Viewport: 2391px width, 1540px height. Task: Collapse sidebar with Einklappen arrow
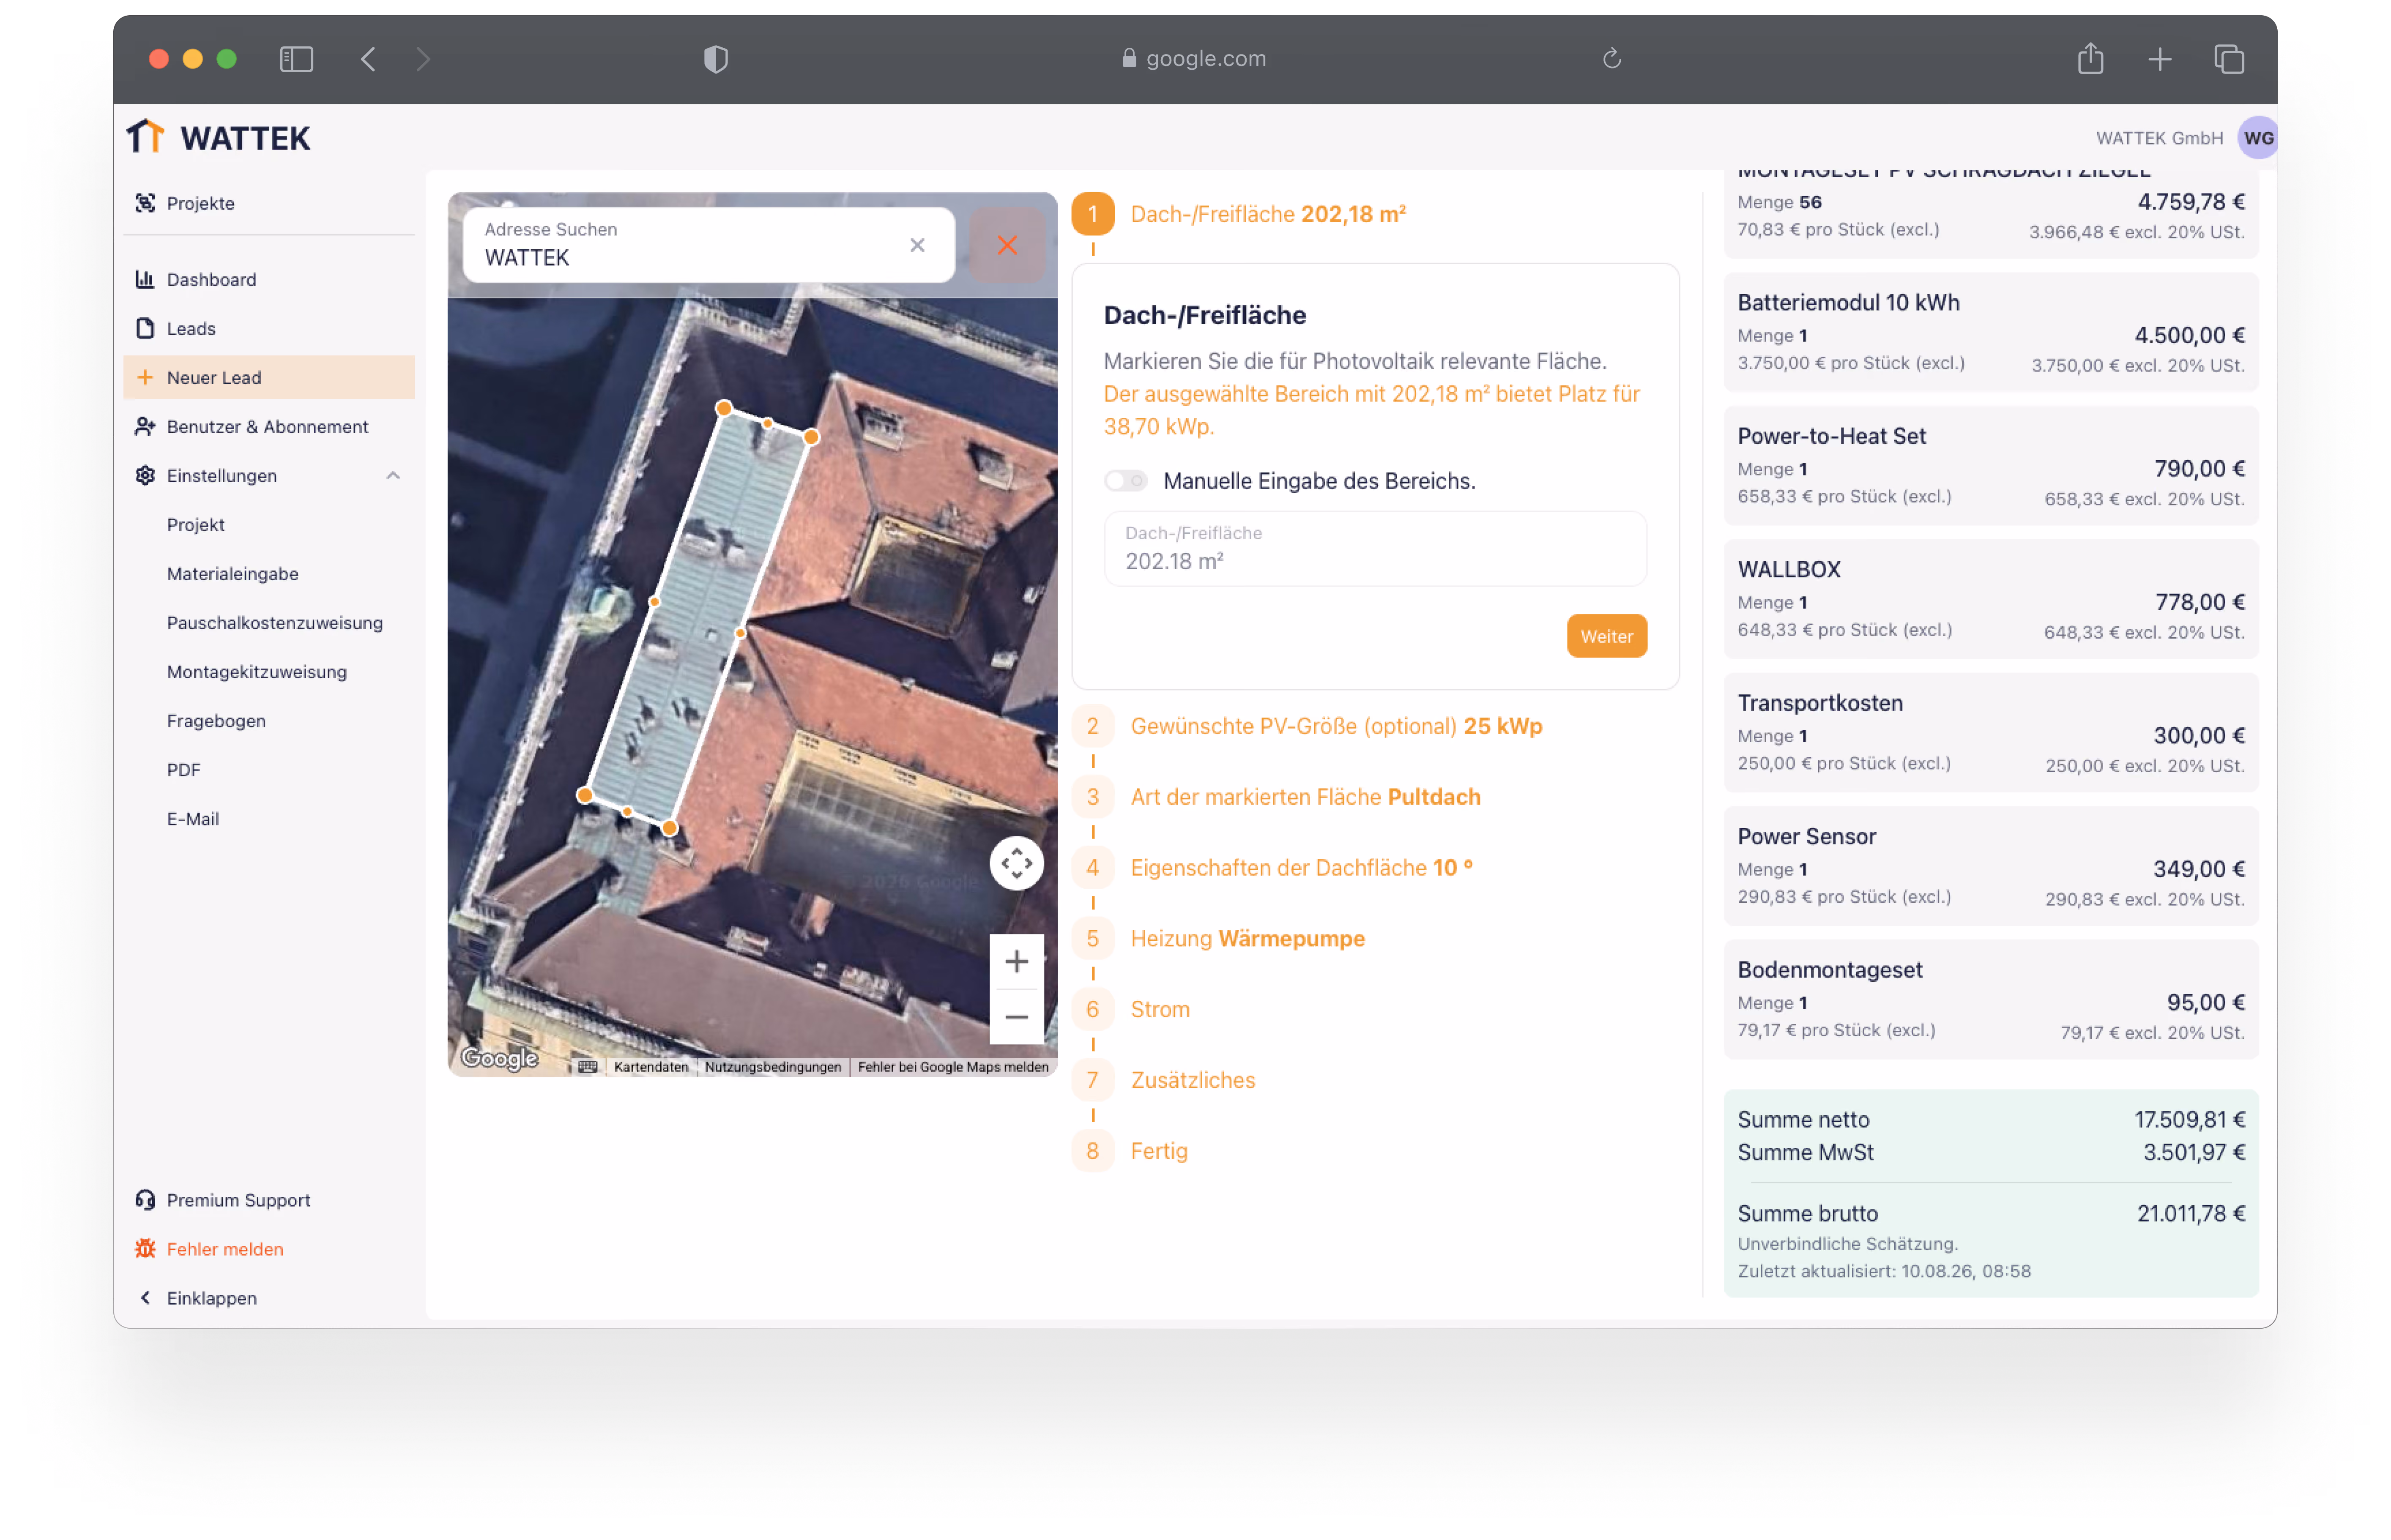[x=145, y=1298]
